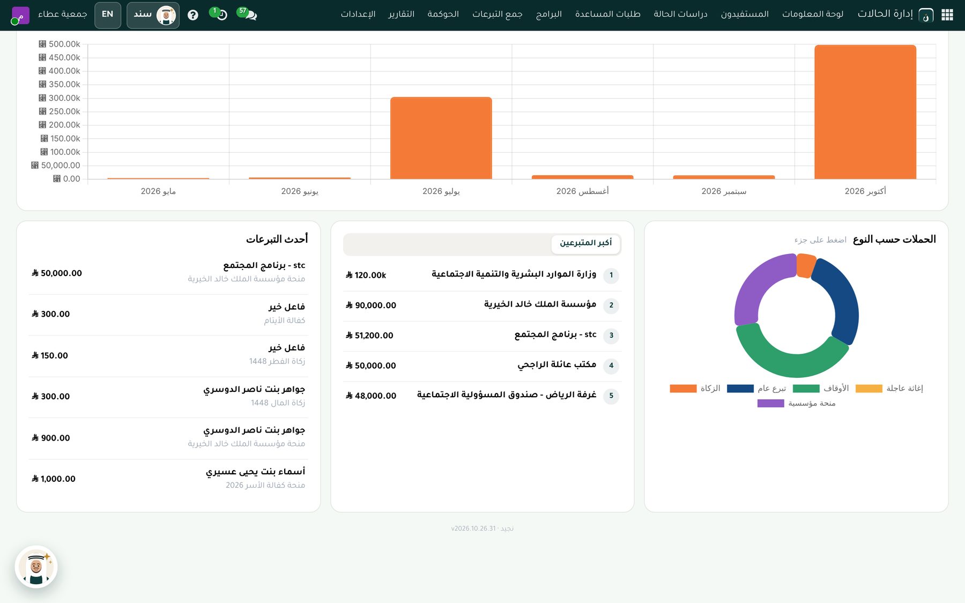Open recent donation زكاة الفطر 1448

pyautogui.click(x=168, y=355)
